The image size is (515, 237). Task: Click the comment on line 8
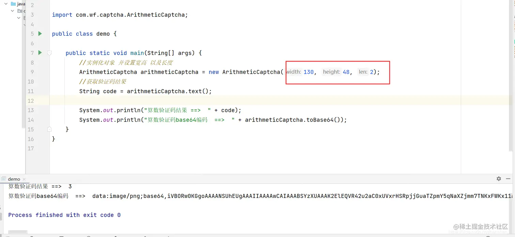(126, 62)
